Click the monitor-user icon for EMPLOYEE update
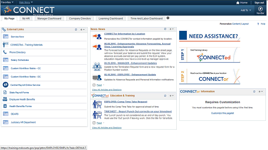 coord(97,77)
